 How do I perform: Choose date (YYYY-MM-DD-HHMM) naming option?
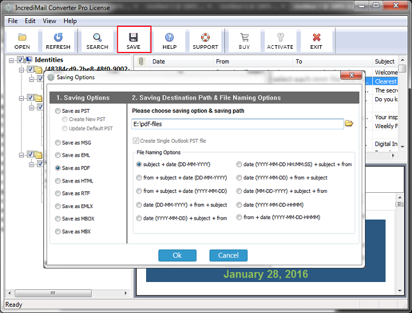[x=239, y=204]
